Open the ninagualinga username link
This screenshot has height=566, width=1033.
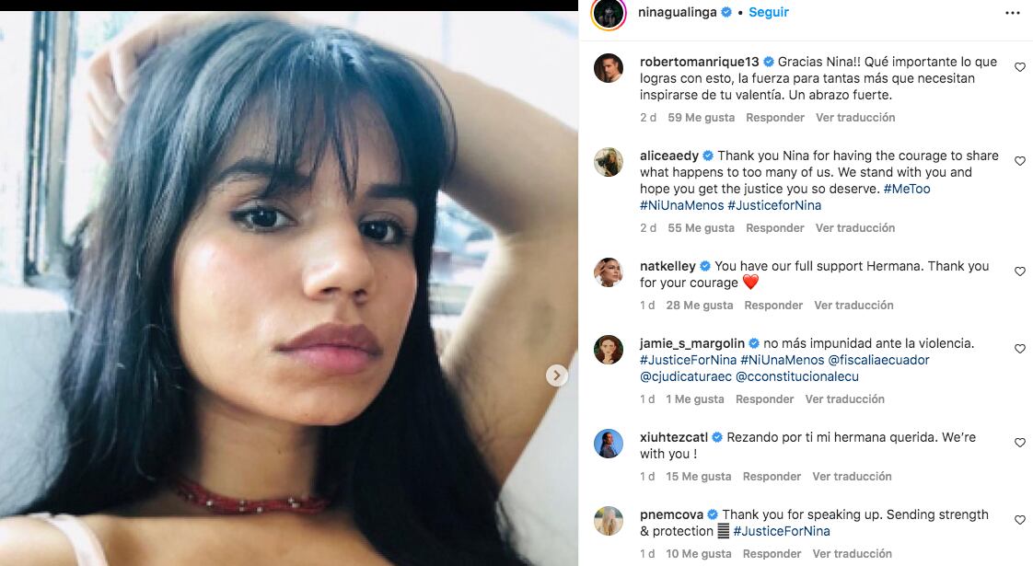point(677,13)
